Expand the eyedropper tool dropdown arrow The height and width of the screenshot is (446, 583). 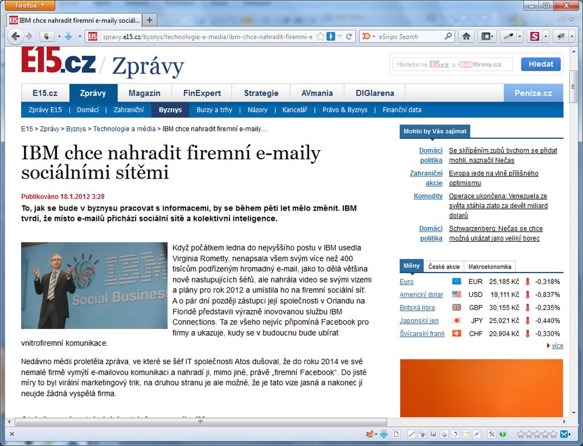click(x=520, y=36)
